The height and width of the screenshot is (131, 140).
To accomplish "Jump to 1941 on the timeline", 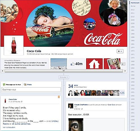I will click(132, 106).
